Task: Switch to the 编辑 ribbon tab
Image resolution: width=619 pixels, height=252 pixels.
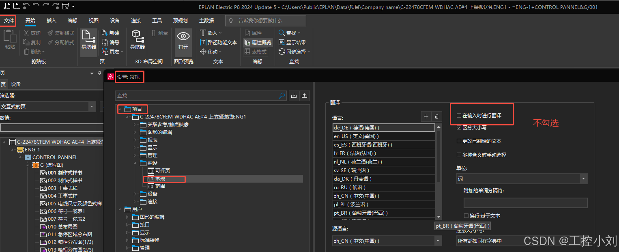Action: (73, 20)
